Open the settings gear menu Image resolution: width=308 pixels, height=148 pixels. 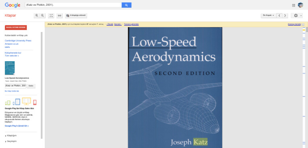(x=297, y=16)
